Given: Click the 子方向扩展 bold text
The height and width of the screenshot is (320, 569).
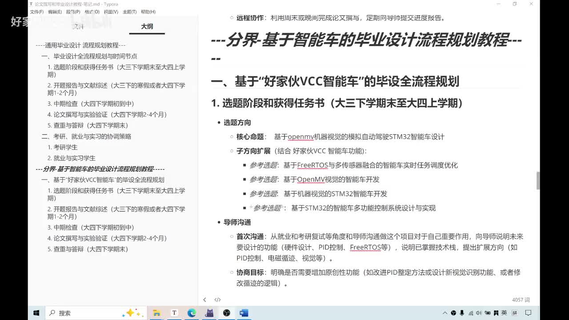Looking at the screenshot, I should pos(253,151).
